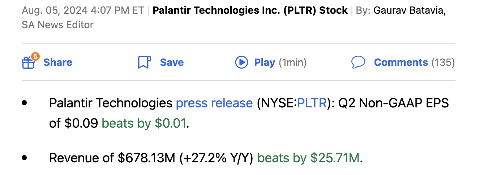Click the Aug. 05, 2024 publication timestamp

click(x=83, y=10)
